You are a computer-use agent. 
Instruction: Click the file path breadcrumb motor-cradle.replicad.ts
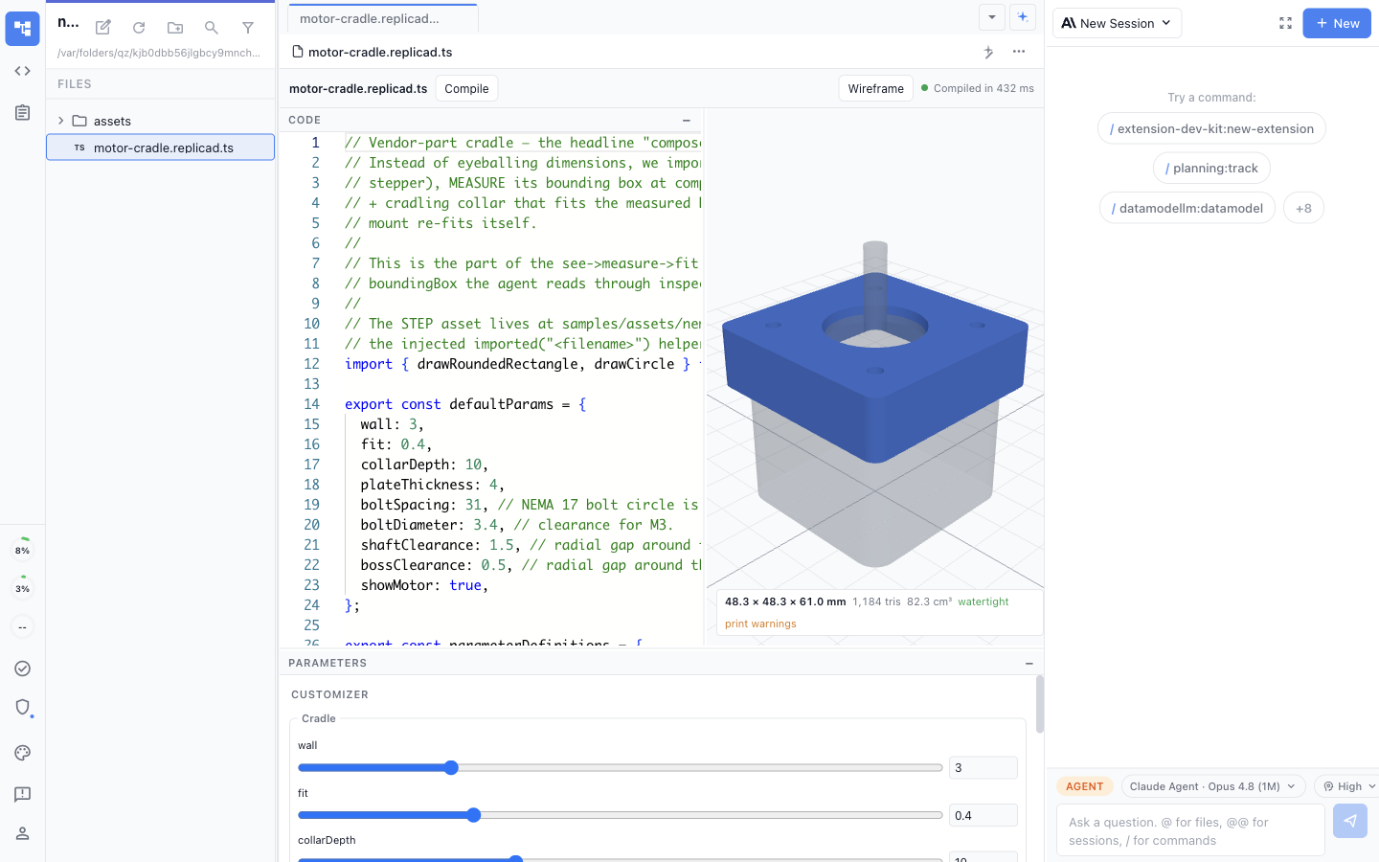380,52
